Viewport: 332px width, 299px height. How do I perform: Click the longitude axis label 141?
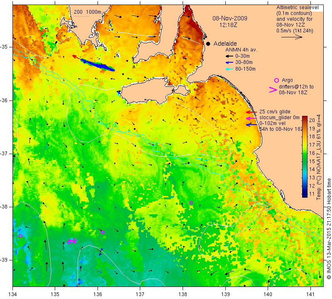click(x=310, y=294)
